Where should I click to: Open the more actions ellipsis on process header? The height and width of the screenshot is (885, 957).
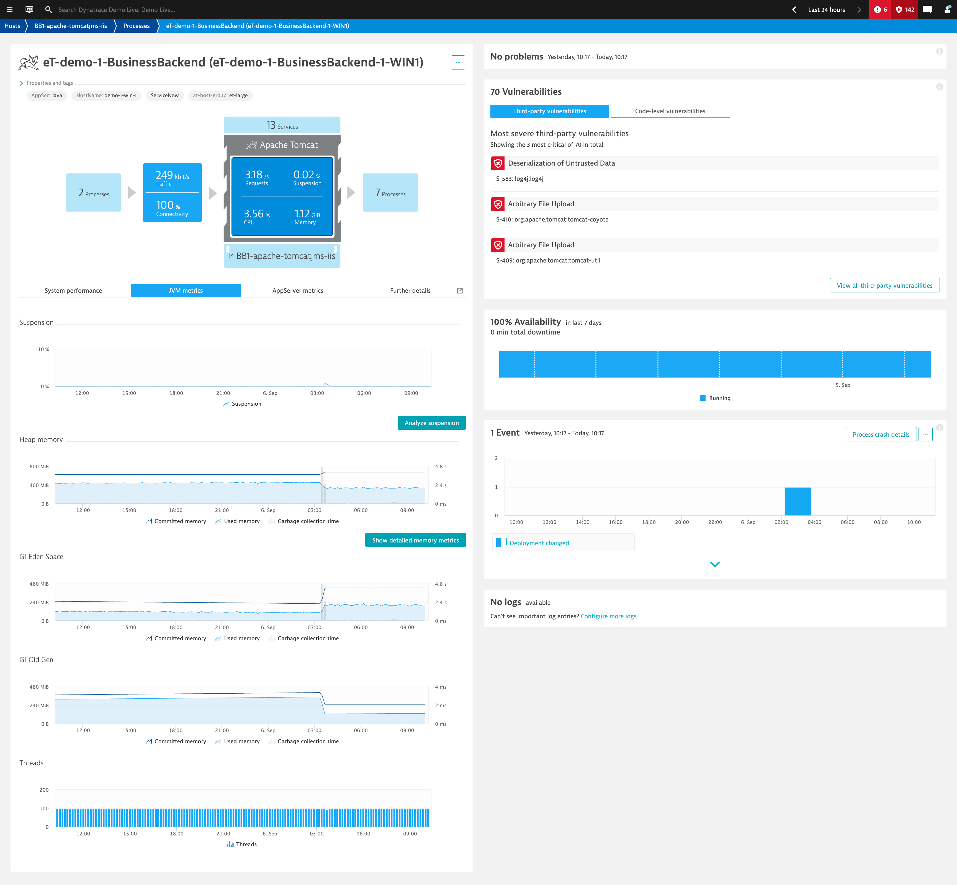pyautogui.click(x=458, y=62)
